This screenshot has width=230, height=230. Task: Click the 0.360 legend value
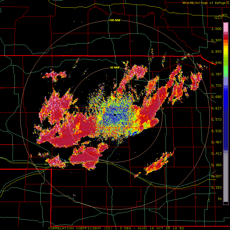pyautogui.click(x=216, y=165)
